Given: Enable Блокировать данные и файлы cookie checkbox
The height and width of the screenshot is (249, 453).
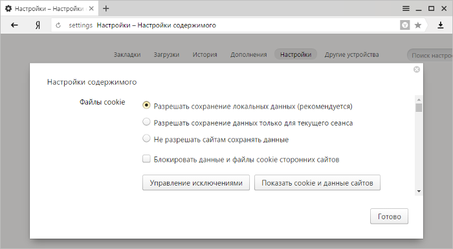Looking at the screenshot, I should pos(146,159).
